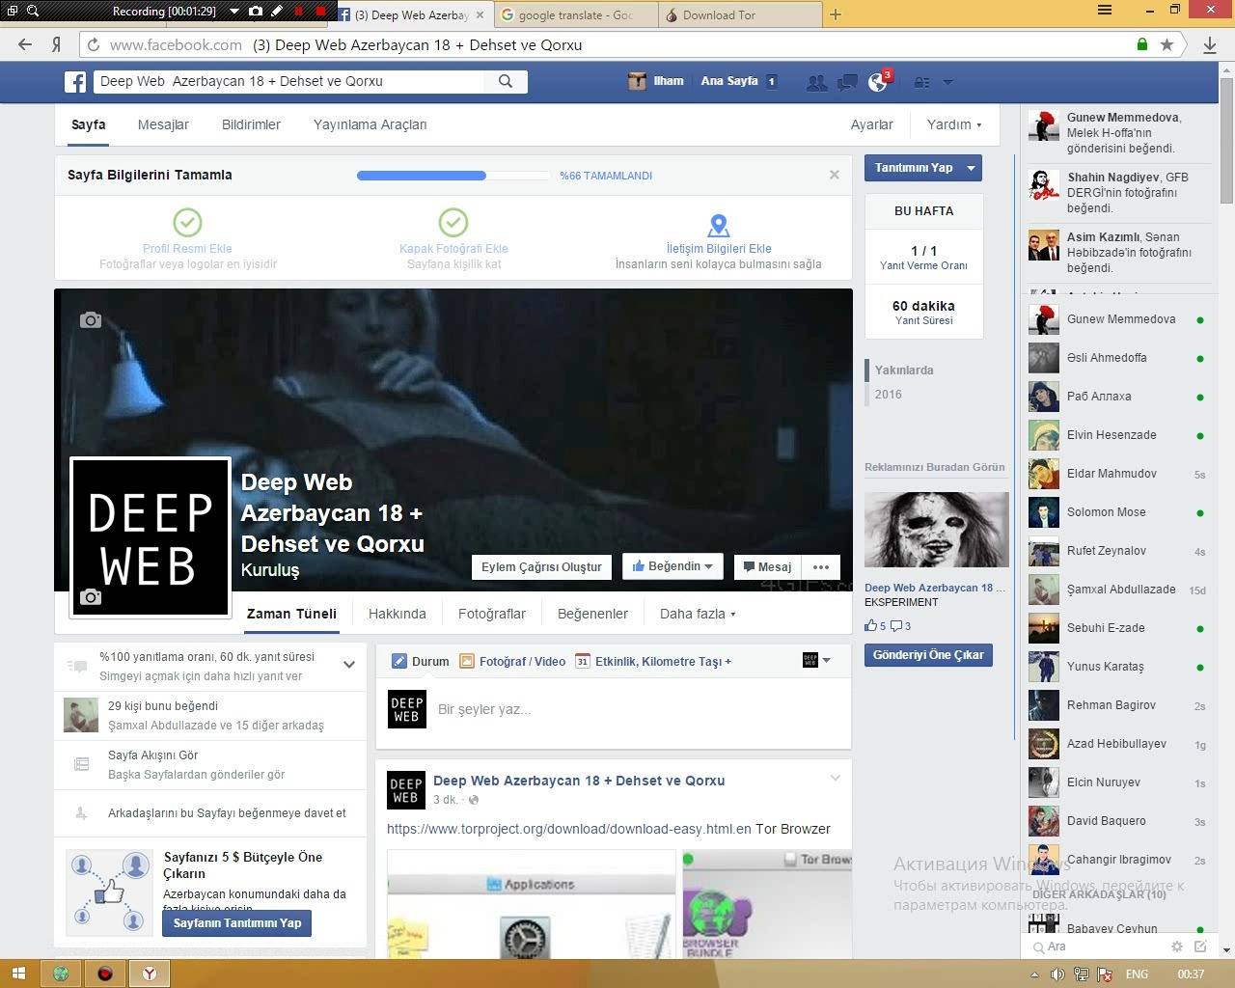Click the volume icon in system tray

[1058, 974]
